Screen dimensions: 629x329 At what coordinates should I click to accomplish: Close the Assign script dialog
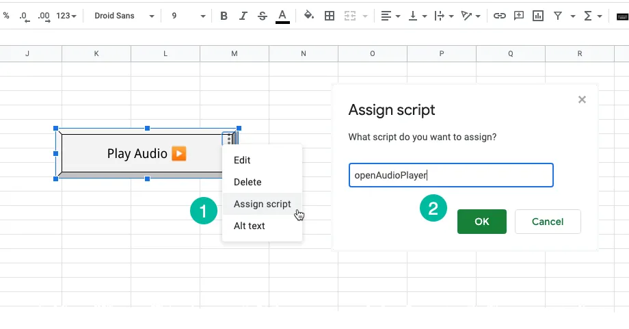[x=582, y=99]
